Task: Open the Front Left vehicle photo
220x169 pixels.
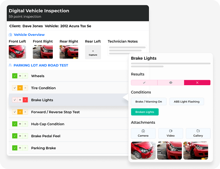Action: [x=17, y=52]
